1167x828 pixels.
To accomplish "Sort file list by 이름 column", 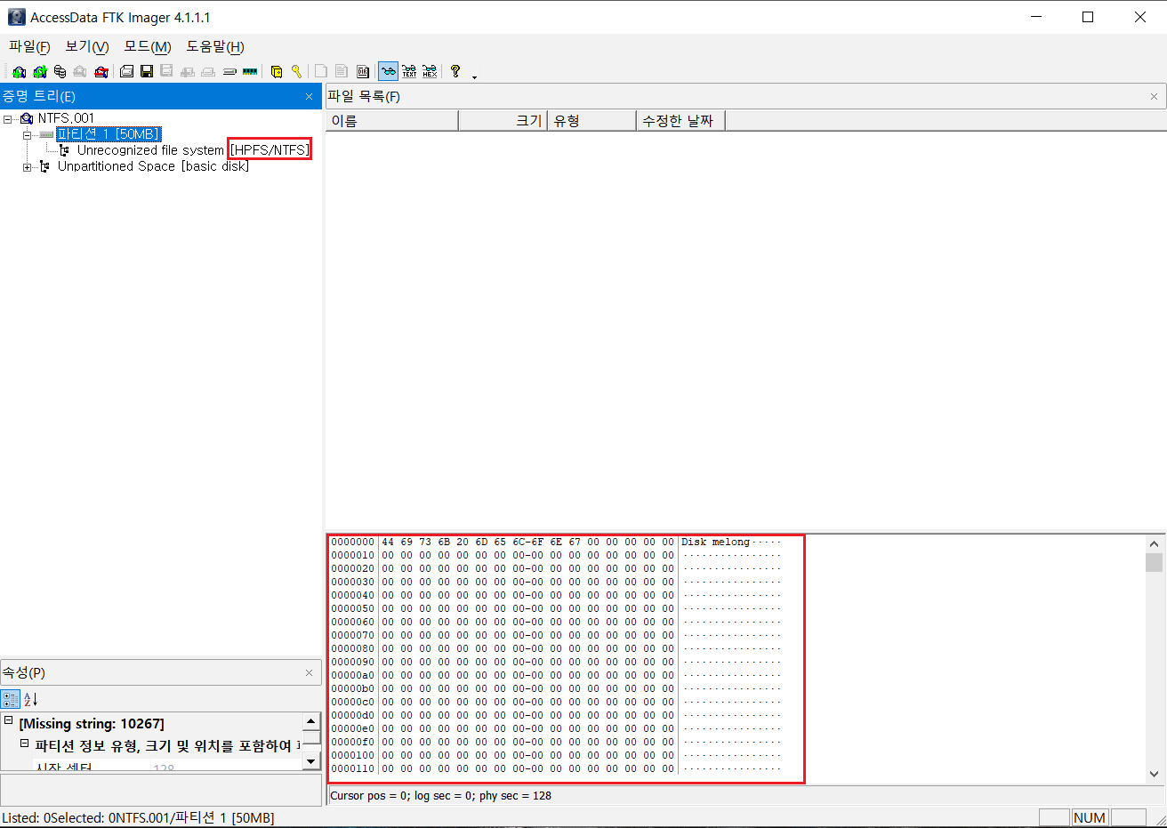I will [x=392, y=121].
